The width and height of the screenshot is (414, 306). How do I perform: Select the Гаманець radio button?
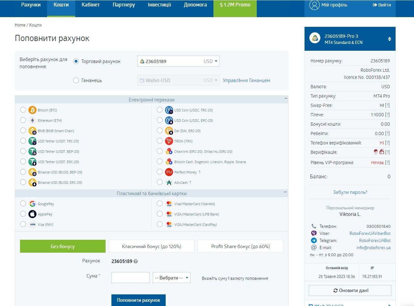point(76,80)
